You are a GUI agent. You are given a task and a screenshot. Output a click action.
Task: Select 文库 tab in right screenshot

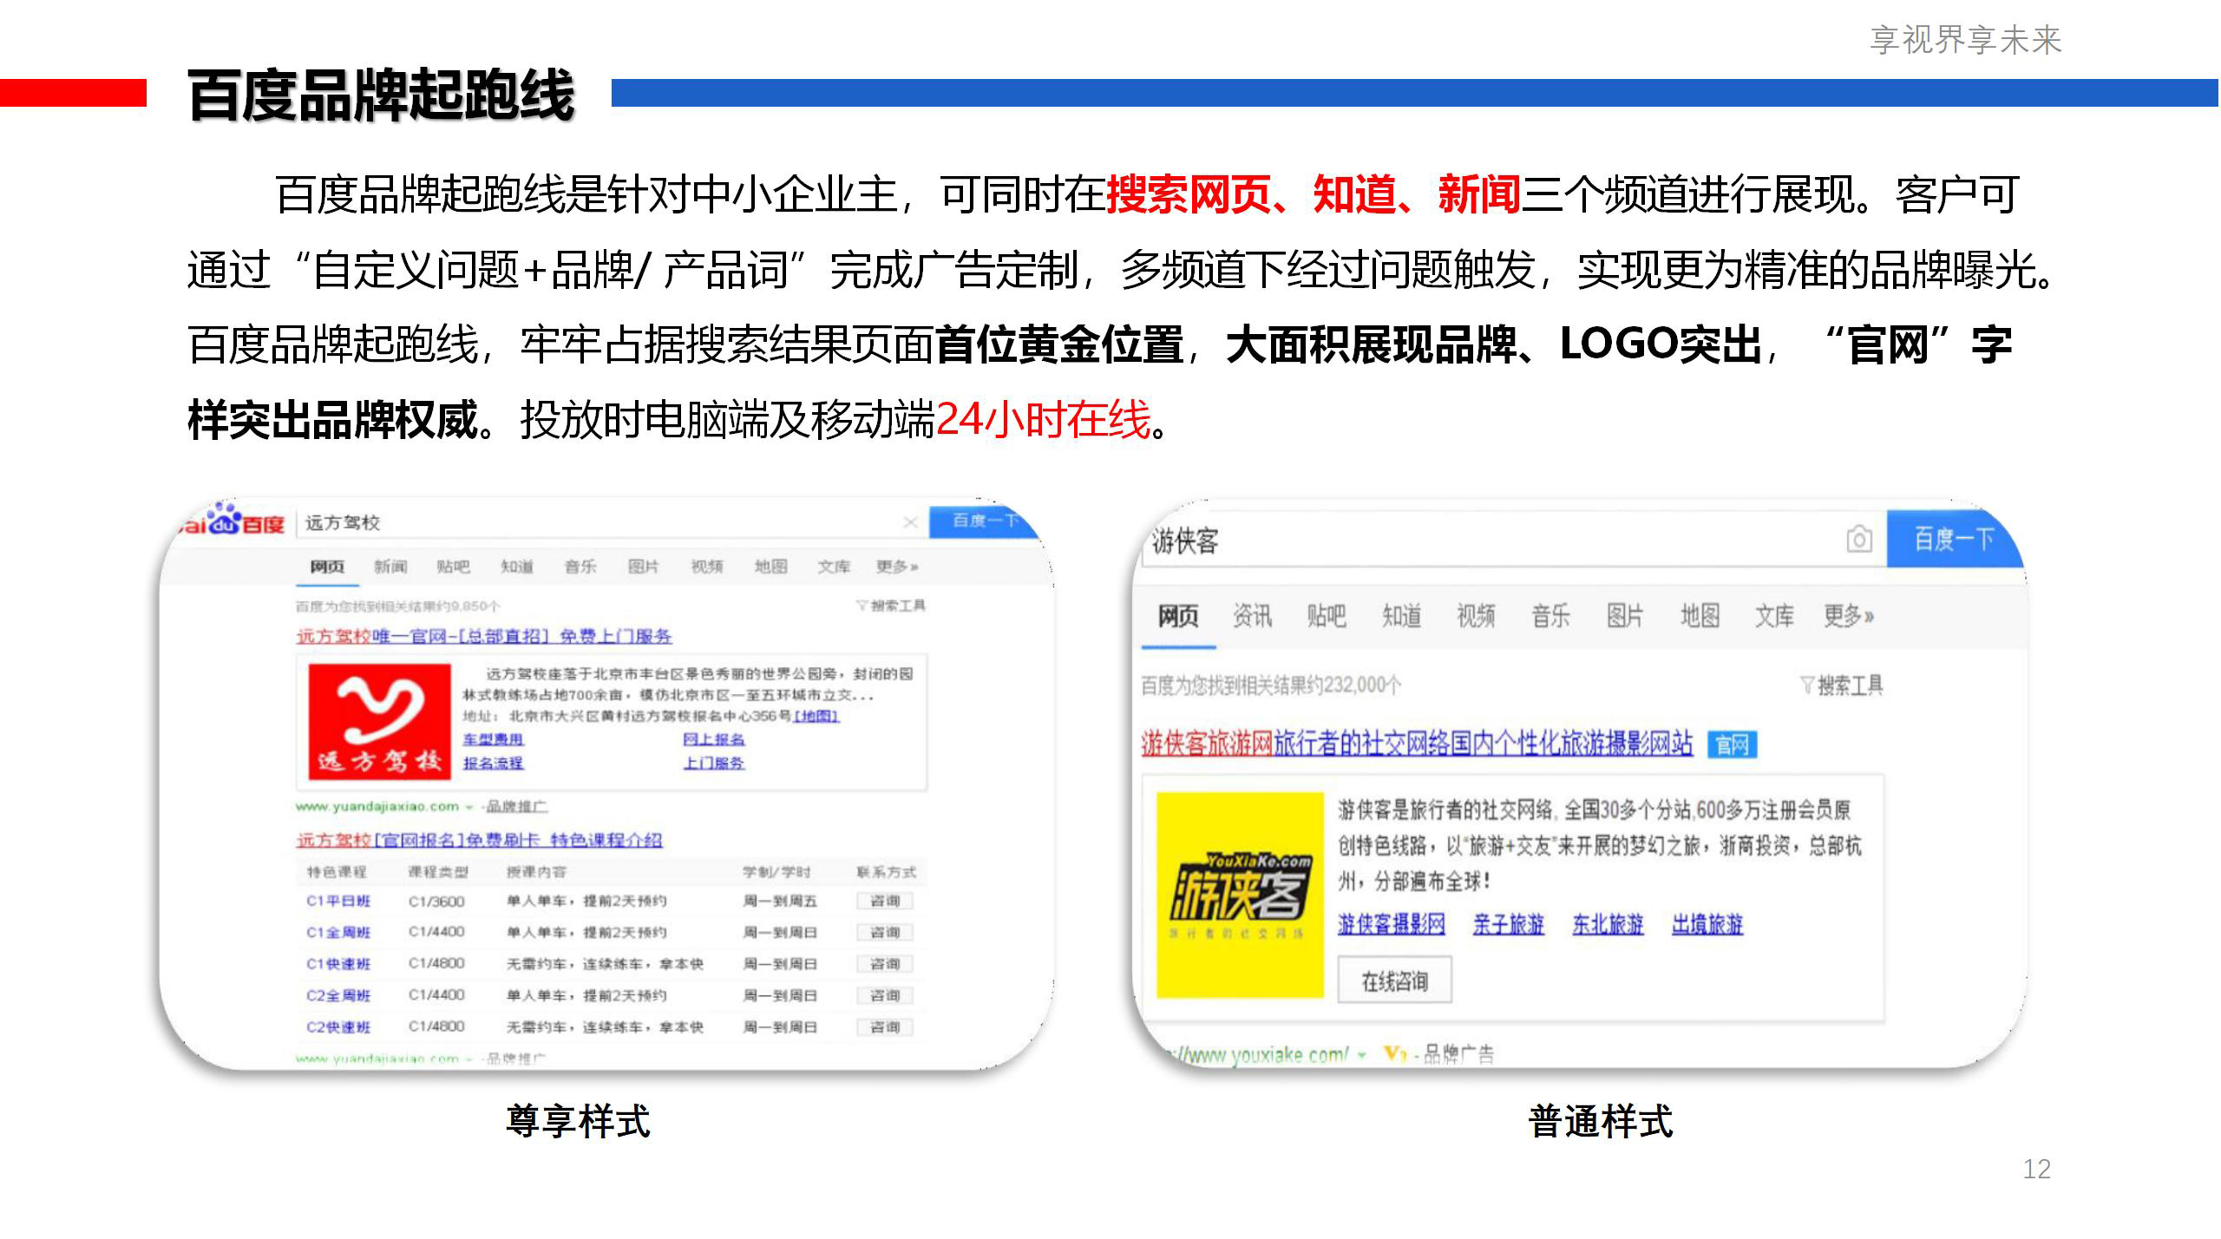[x=1775, y=616]
